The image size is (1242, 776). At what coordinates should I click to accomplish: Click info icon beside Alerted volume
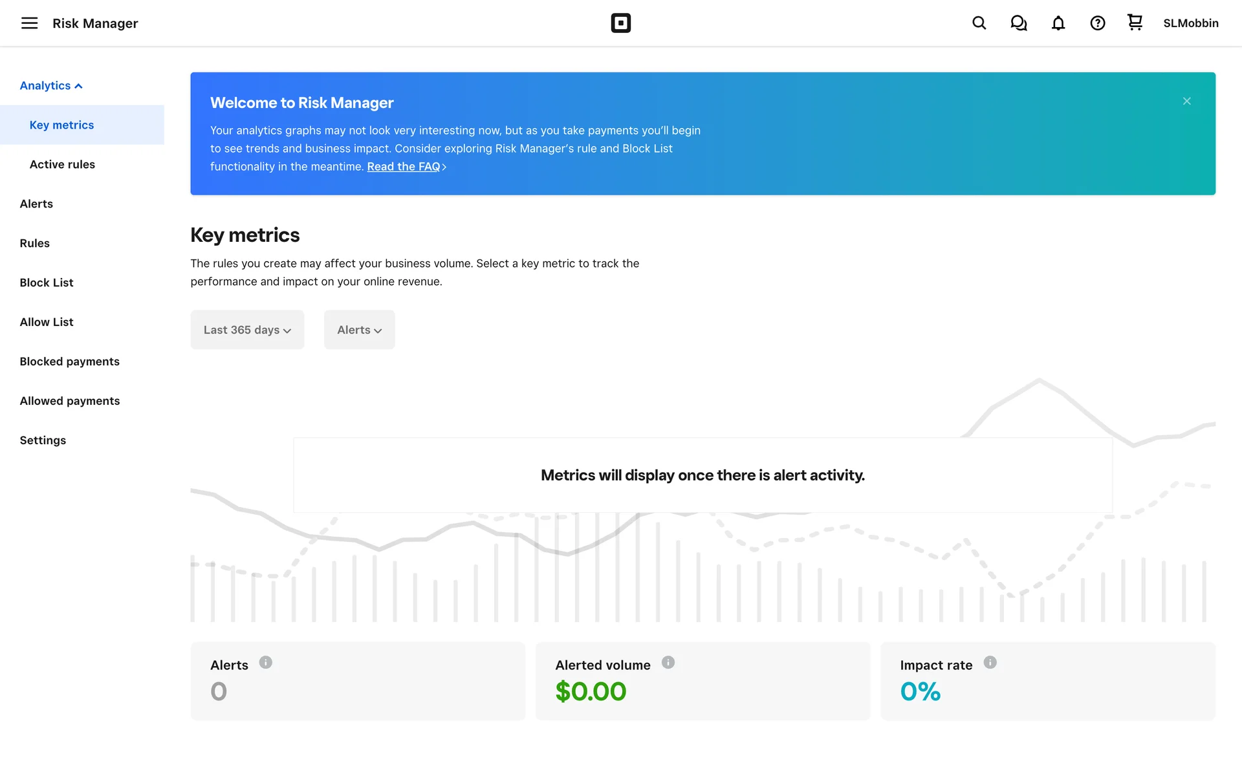pos(668,662)
